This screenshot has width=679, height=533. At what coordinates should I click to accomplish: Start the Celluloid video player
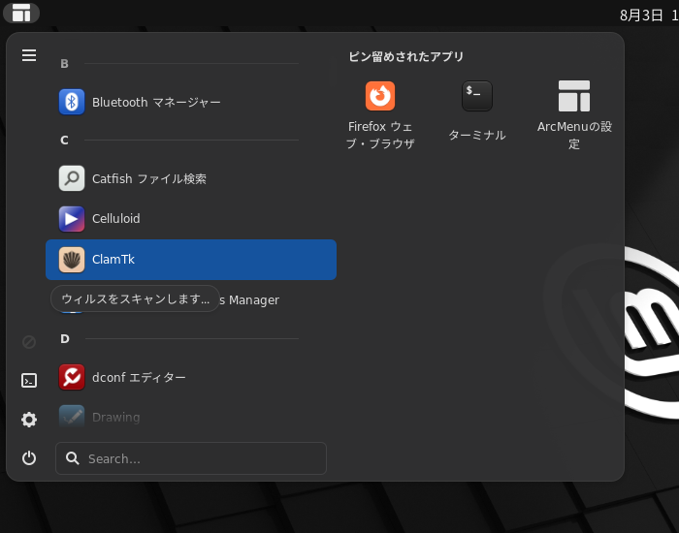click(191, 218)
